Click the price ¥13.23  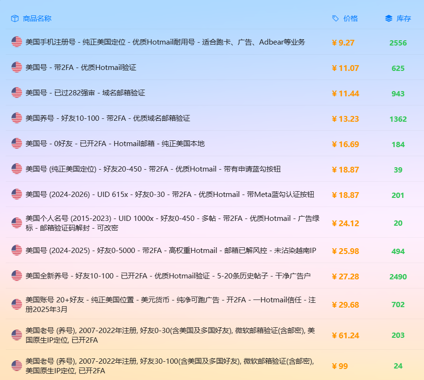pos(345,119)
